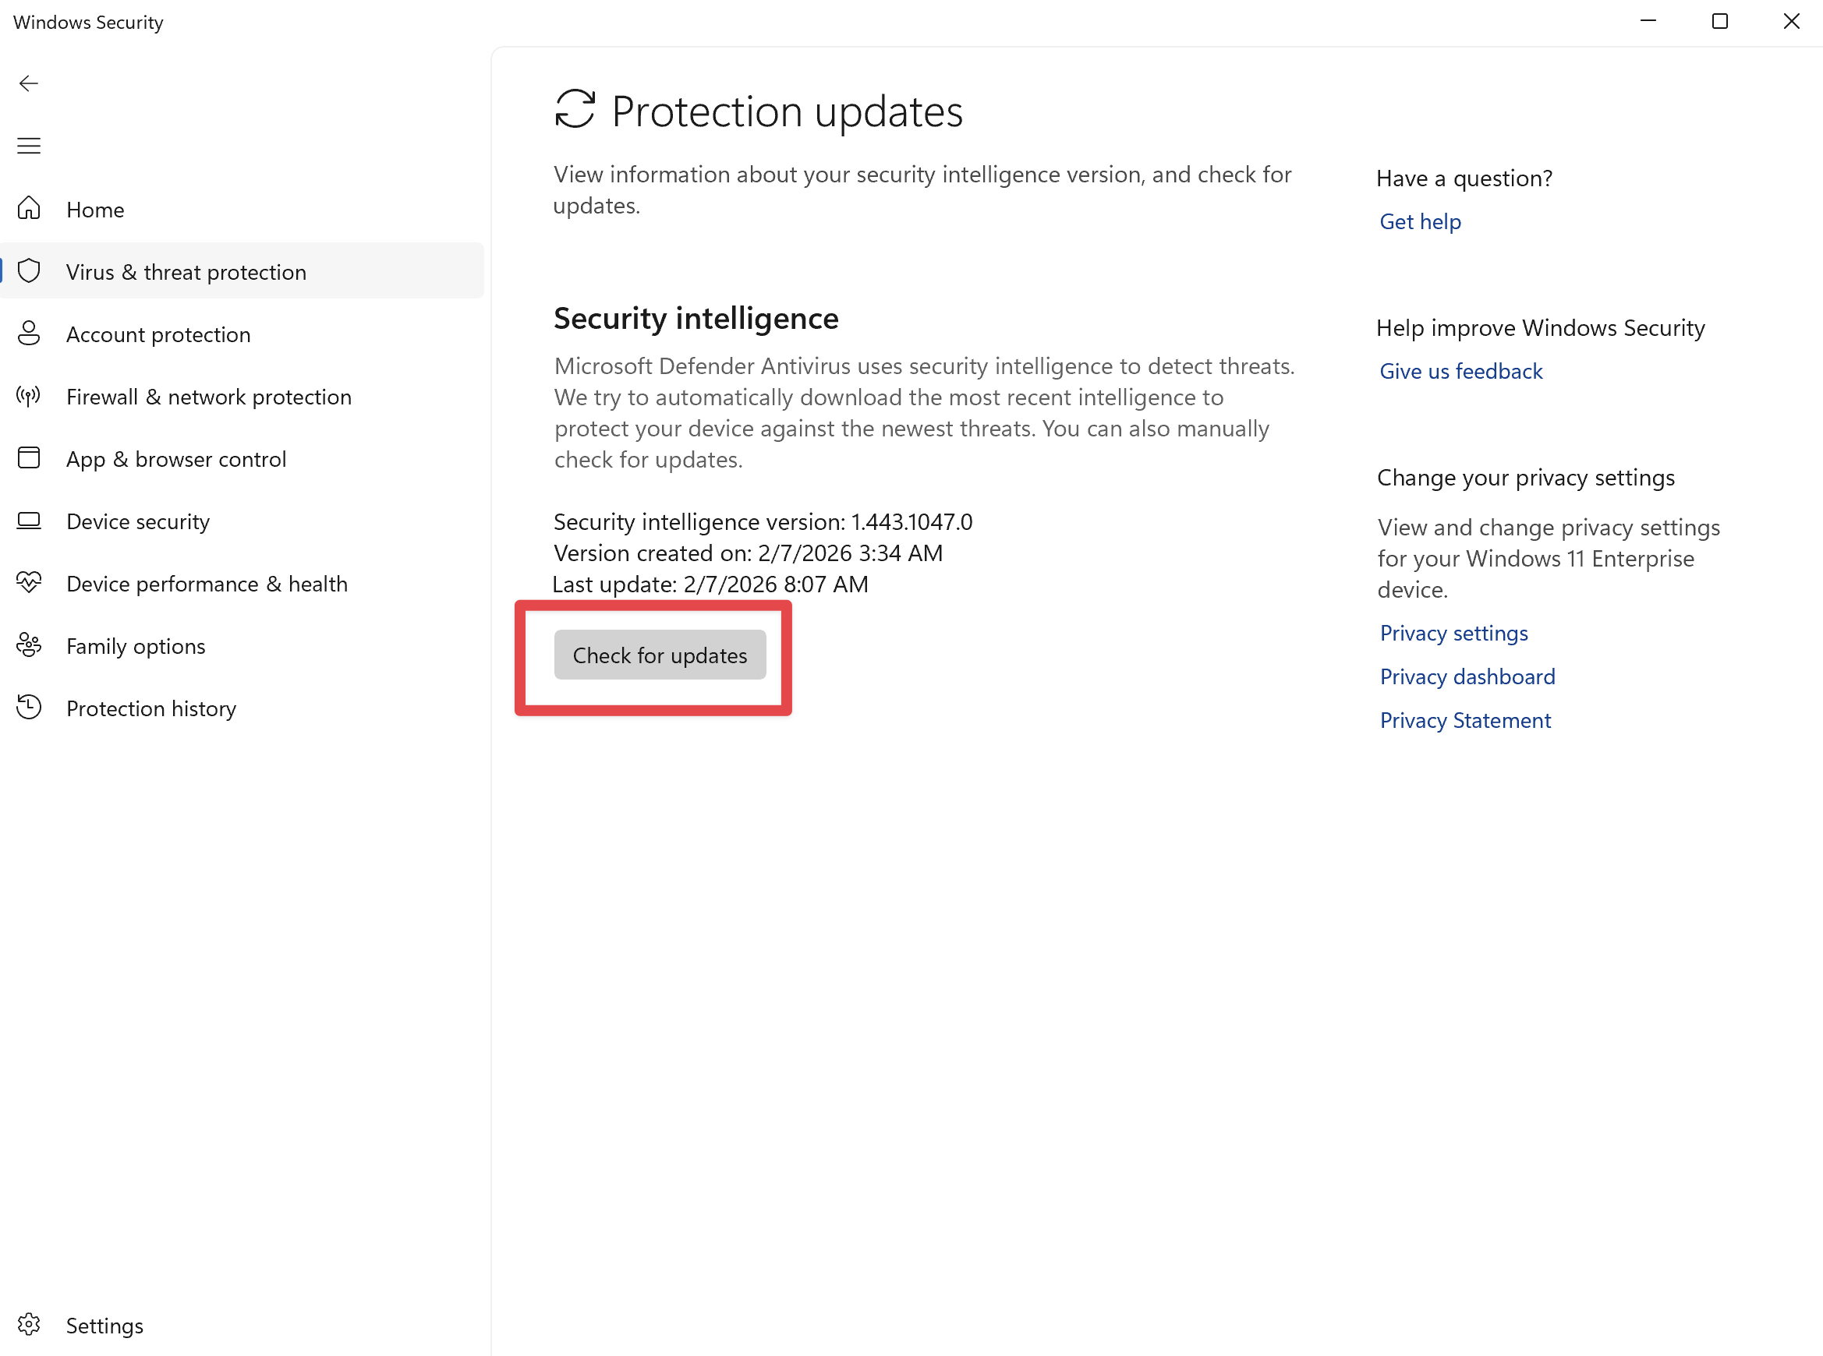Image resolution: width=1823 pixels, height=1356 pixels.
Task: Click the Device performance heart icon
Action: (x=29, y=583)
